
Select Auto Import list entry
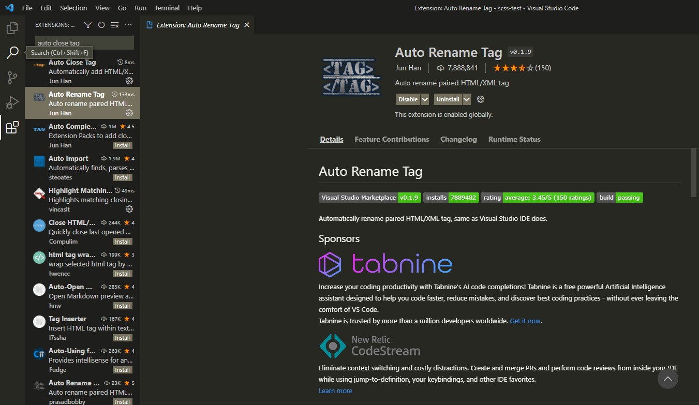83,167
